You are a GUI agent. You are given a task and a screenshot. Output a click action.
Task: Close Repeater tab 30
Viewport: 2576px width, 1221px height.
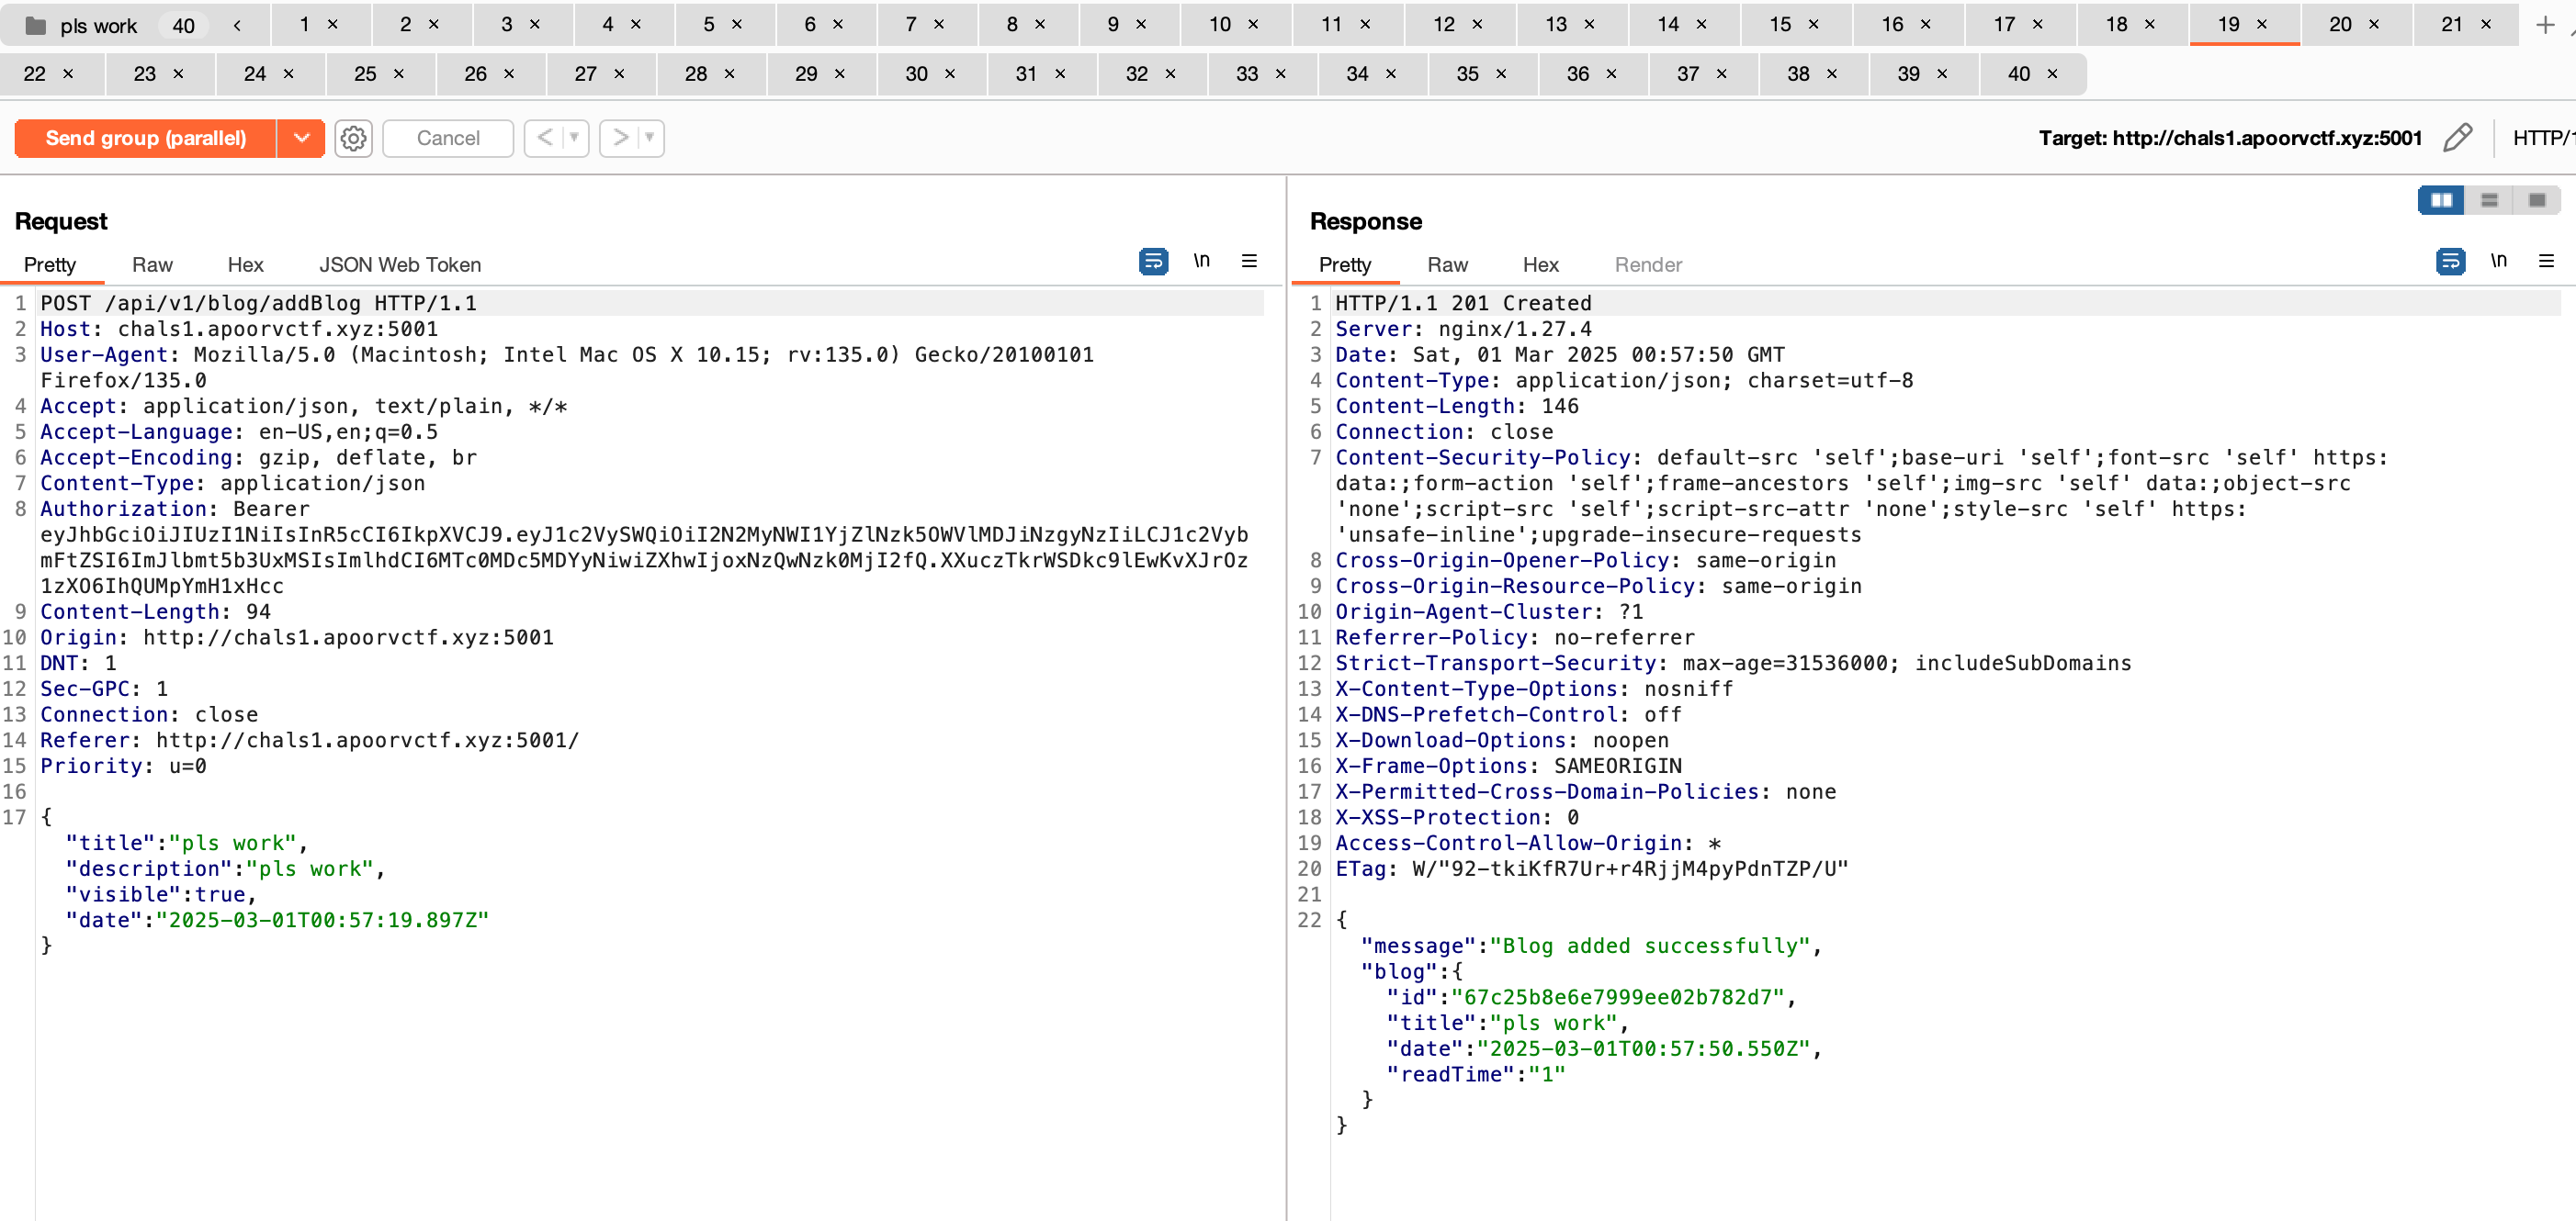[x=950, y=74]
